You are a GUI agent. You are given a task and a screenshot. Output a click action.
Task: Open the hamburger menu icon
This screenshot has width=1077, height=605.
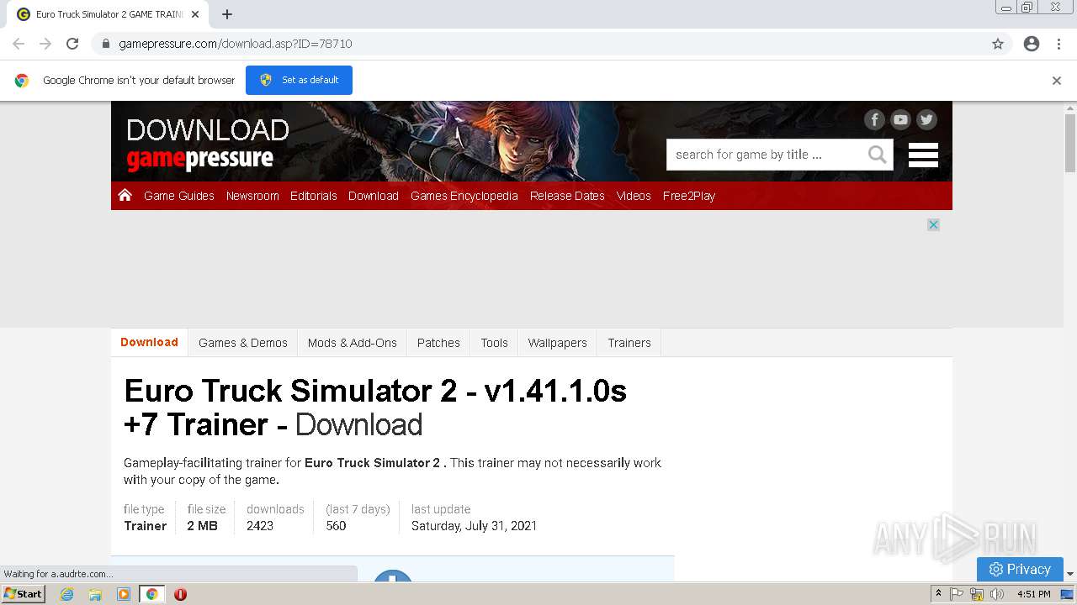click(923, 155)
